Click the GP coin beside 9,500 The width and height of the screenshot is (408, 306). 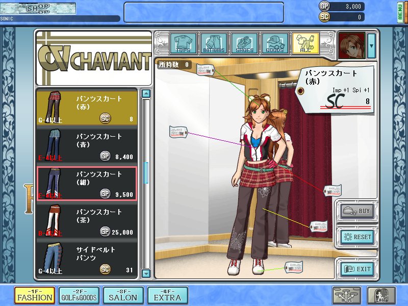pos(105,194)
